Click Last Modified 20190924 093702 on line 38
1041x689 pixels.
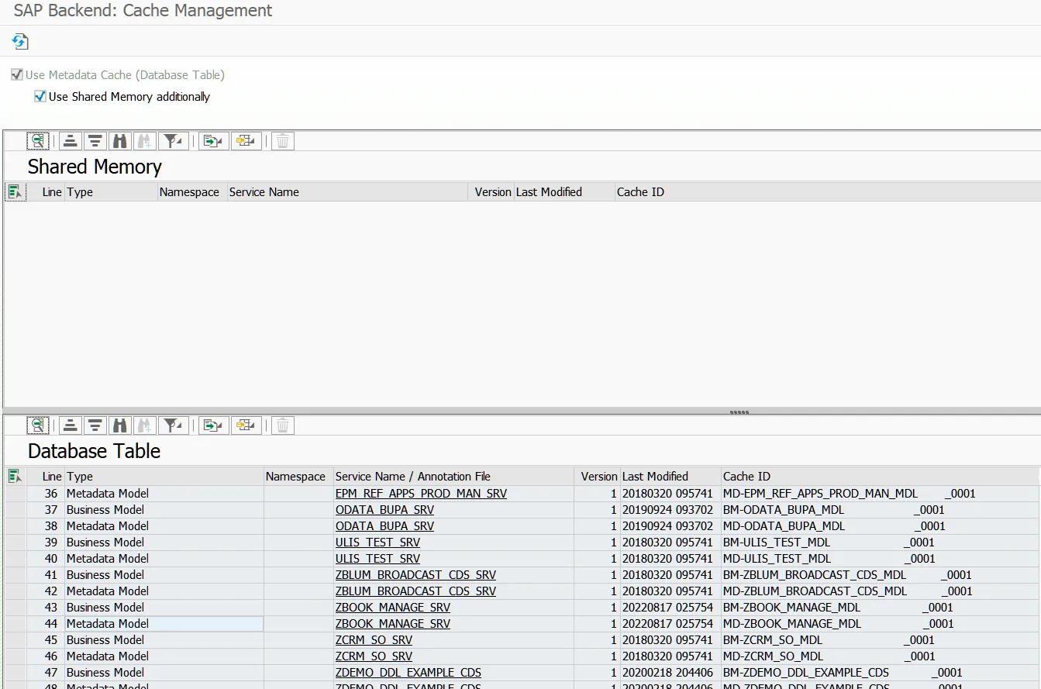click(x=670, y=526)
